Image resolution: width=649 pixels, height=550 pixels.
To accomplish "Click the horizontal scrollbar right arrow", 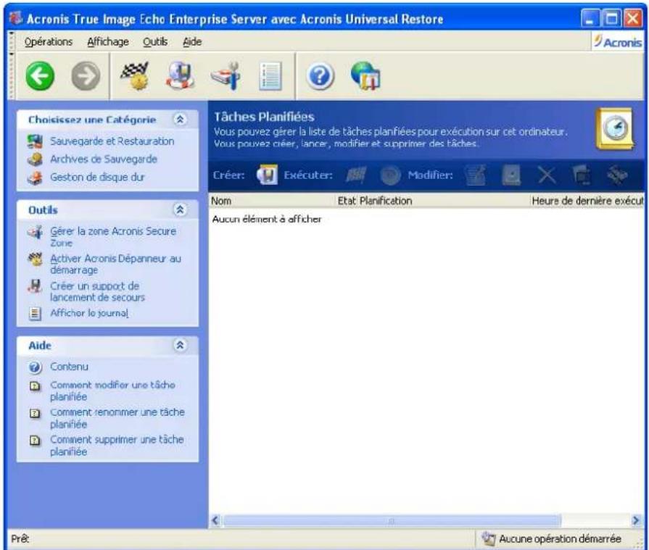I will pos(636,520).
